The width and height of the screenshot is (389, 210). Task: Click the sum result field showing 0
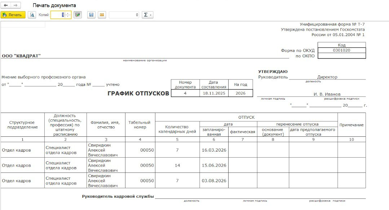click(x=124, y=15)
